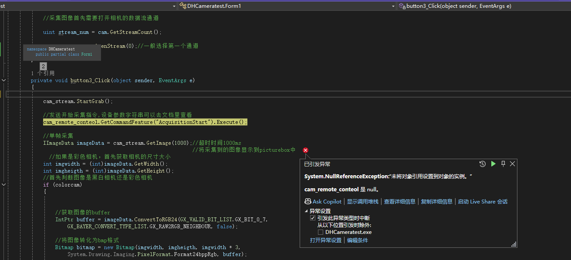
Task: Click the 'cam_remote_conteol 是 null' text
Action: click(x=342, y=190)
